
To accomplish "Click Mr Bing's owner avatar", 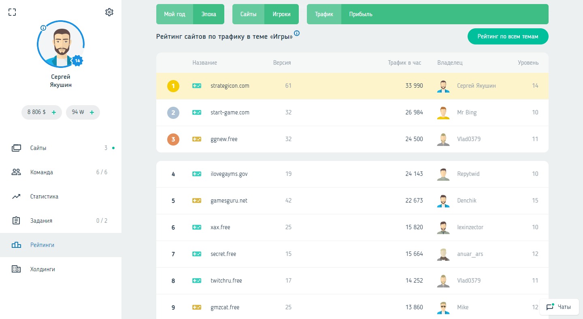I will 443,112.
